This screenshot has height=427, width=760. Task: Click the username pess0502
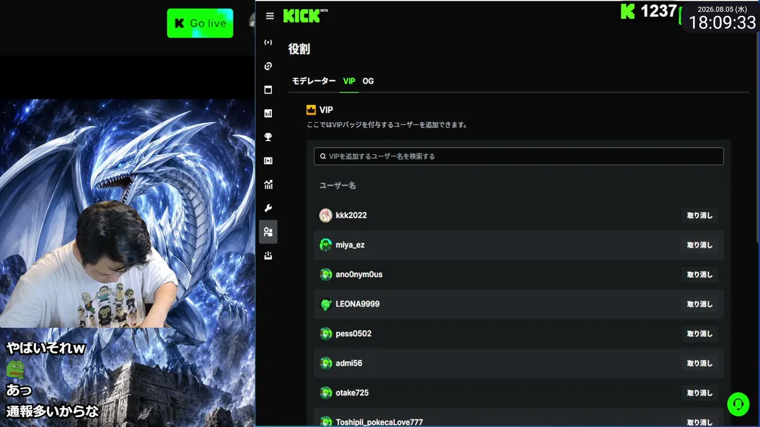354,334
